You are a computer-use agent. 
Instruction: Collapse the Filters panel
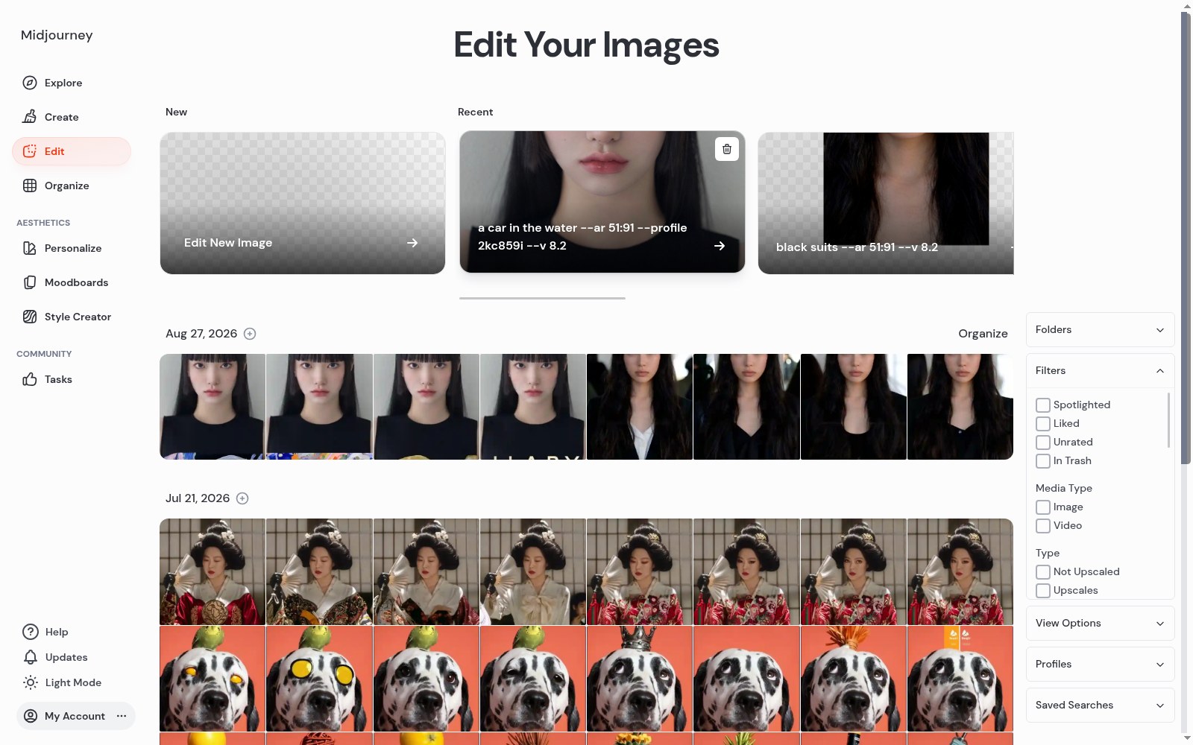coord(1100,371)
